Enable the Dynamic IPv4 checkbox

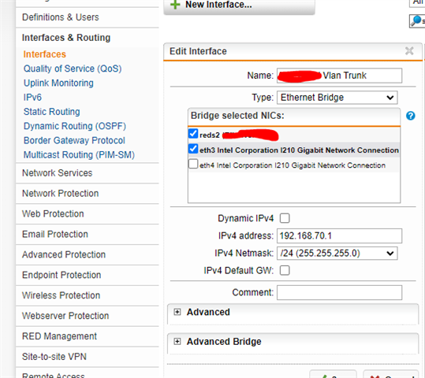coord(285,218)
